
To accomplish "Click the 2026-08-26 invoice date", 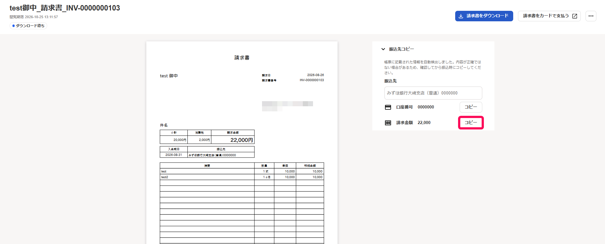I will click(x=316, y=75).
